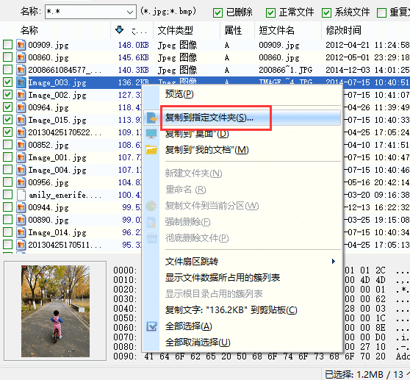The image size is (410, 380).
Task: Sort by the 修改时间 column header
Action: pyautogui.click(x=343, y=30)
